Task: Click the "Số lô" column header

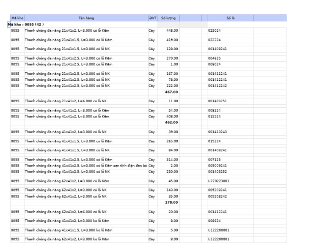Action: (x=231, y=18)
